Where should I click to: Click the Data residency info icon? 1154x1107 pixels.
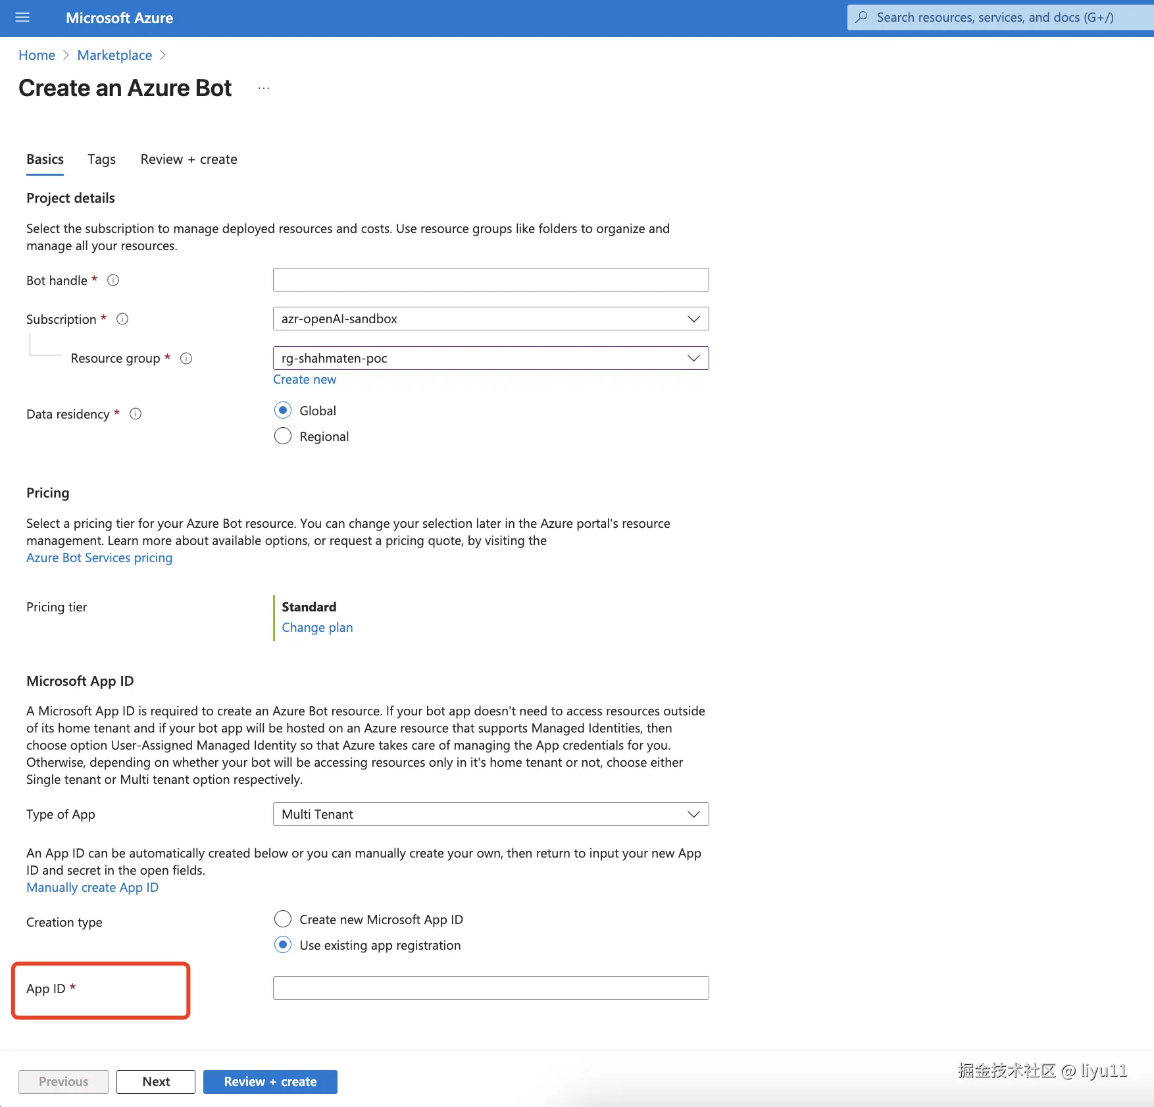tap(136, 414)
